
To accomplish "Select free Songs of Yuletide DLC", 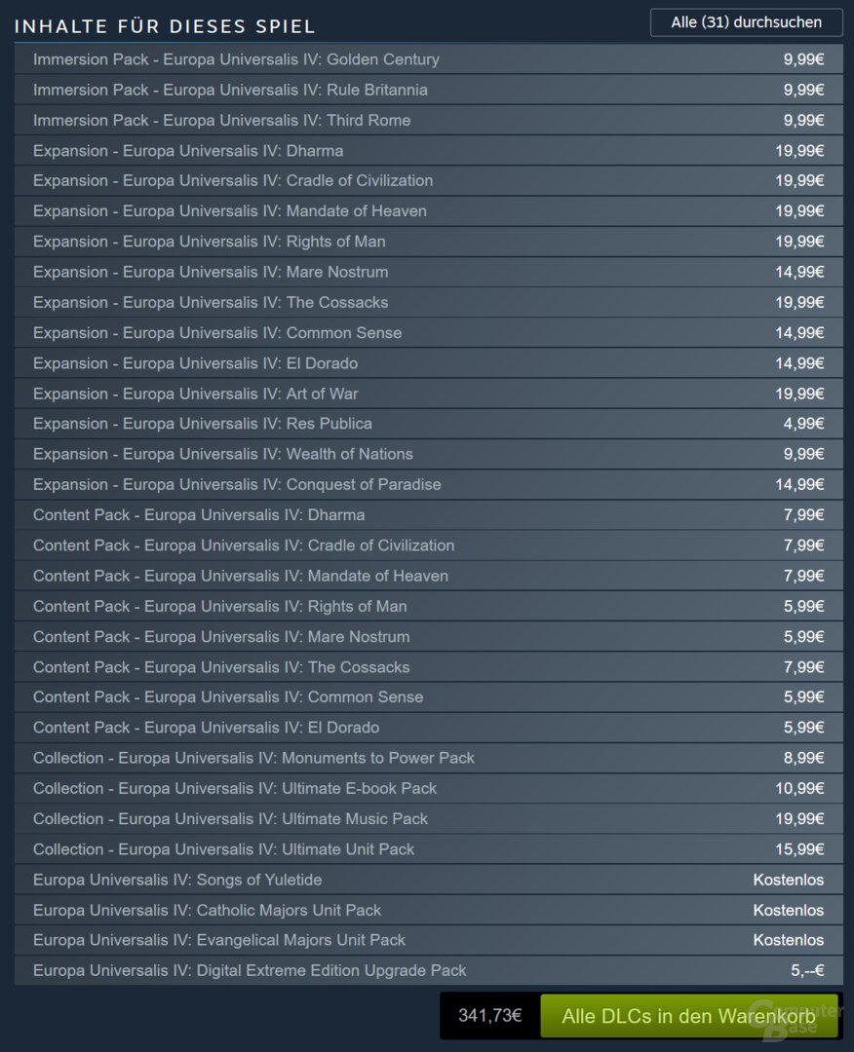I will click(x=428, y=880).
